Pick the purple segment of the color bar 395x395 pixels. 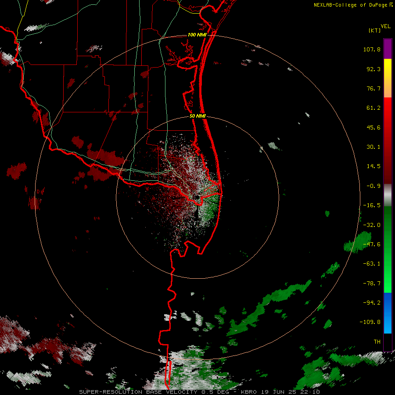[x=388, y=49]
